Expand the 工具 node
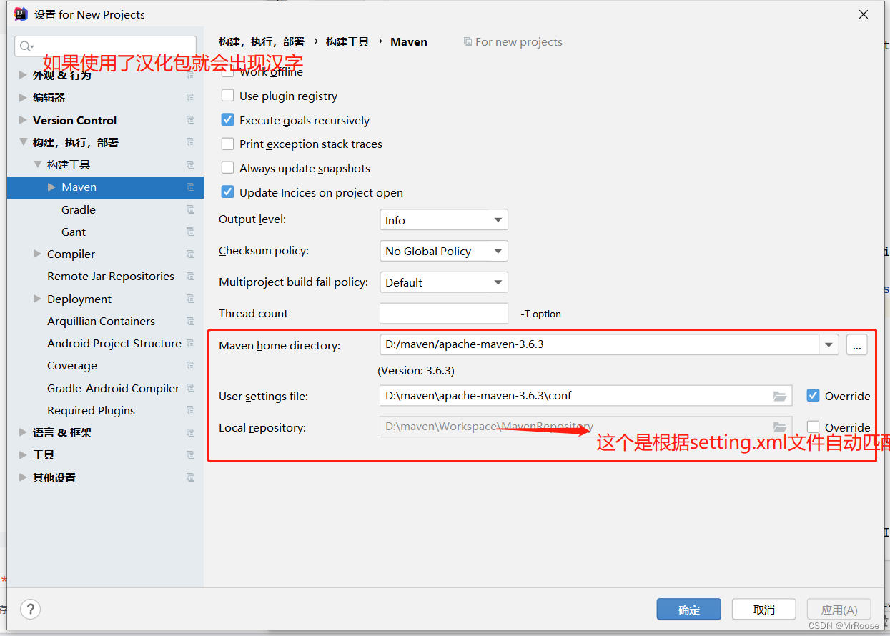The image size is (890, 636). [x=23, y=454]
